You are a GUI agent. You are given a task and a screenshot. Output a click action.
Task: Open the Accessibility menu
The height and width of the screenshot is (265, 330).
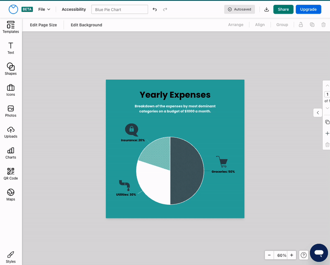(x=73, y=9)
